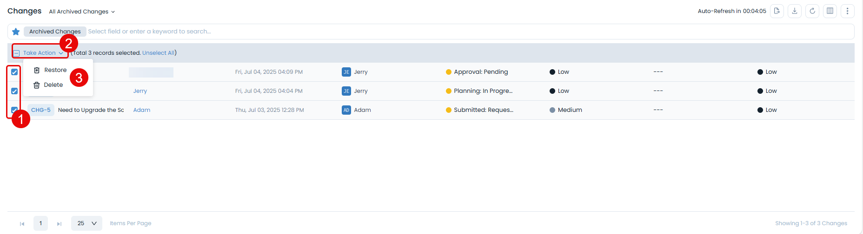Open the column selection icon

[830, 11]
